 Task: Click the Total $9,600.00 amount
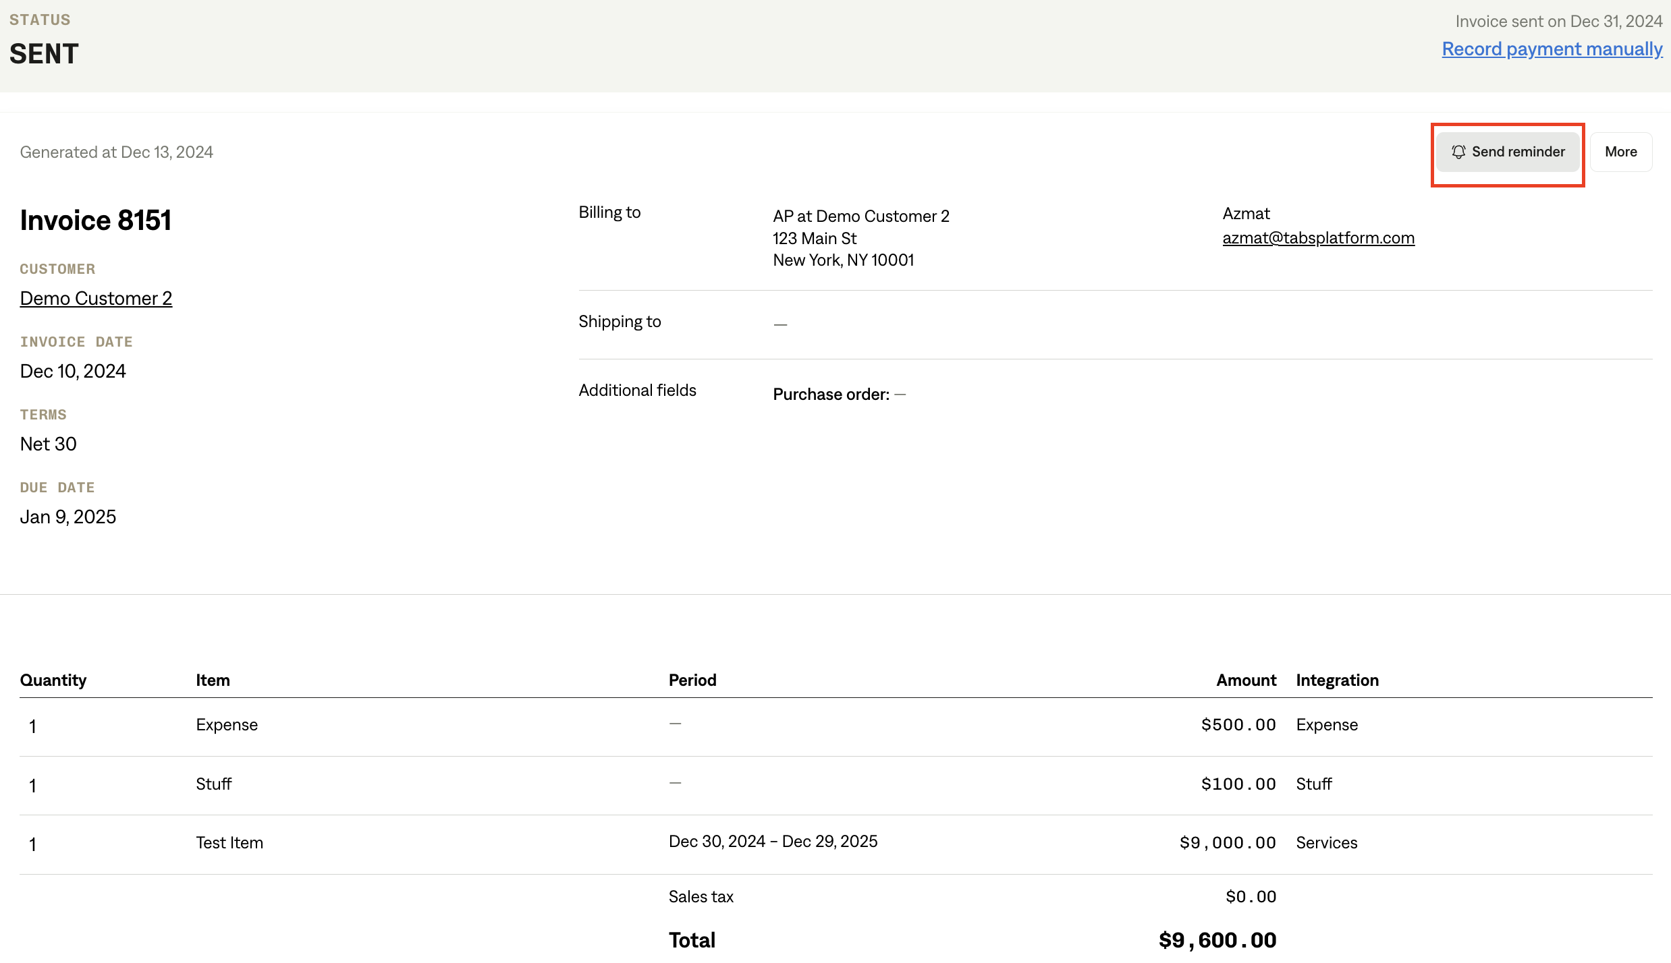[1217, 940]
